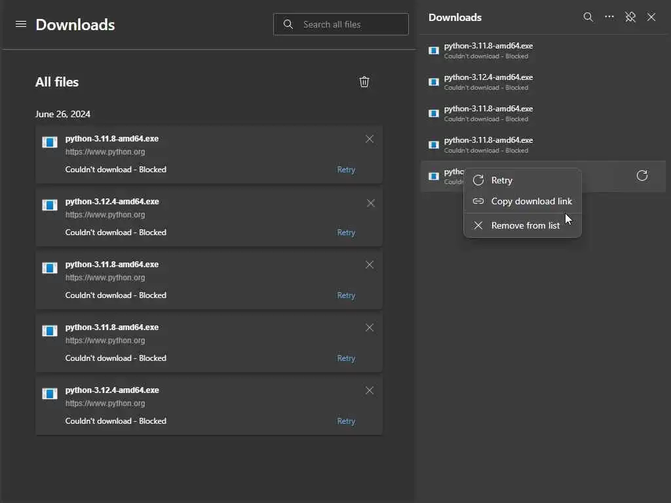Screen dimensions: 671x503
Task: Open the hamburger navigation menu
Action: tap(21, 24)
